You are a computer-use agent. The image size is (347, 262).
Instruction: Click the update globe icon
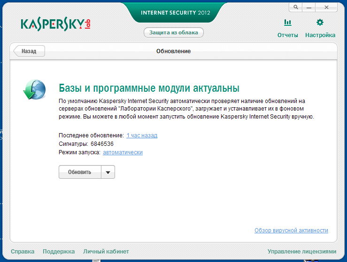35,89
